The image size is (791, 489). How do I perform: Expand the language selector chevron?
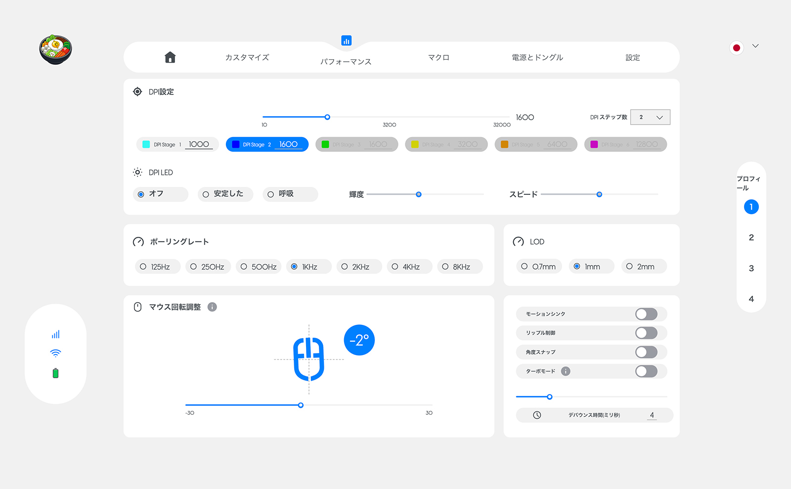pyautogui.click(x=755, y=46)
